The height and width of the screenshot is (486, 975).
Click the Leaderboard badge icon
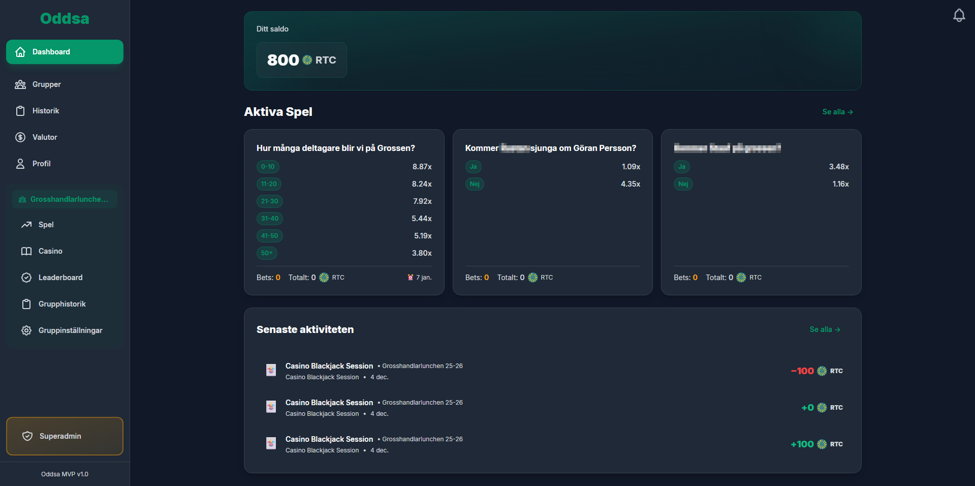pyautogui.click(x=26, y=278)
